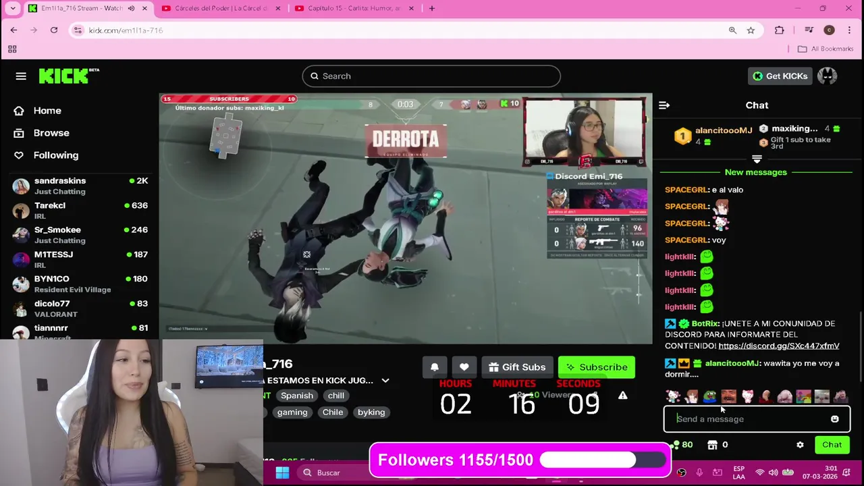Select the chill tag
Viewport: 864px width, 486px height.
pyautogui.click(x=336, y=396)
